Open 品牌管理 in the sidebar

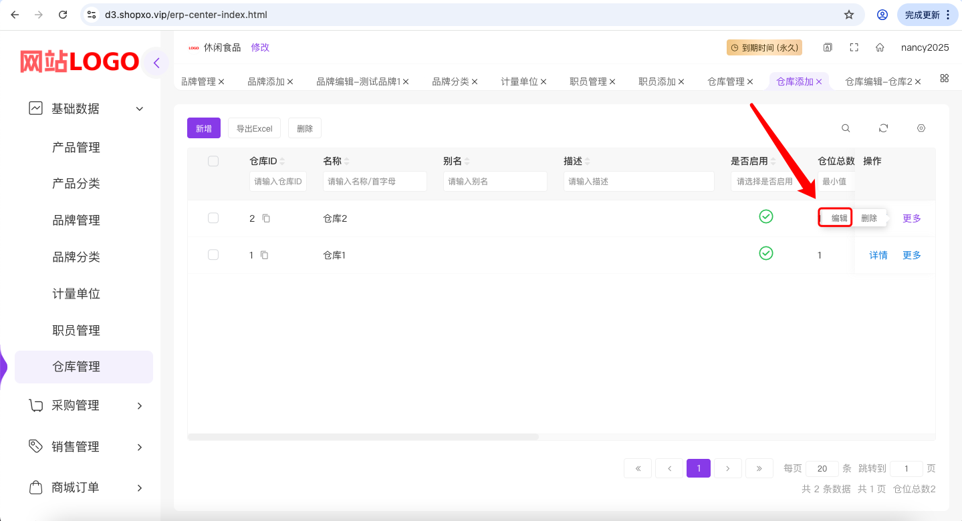tap(76, 220)
